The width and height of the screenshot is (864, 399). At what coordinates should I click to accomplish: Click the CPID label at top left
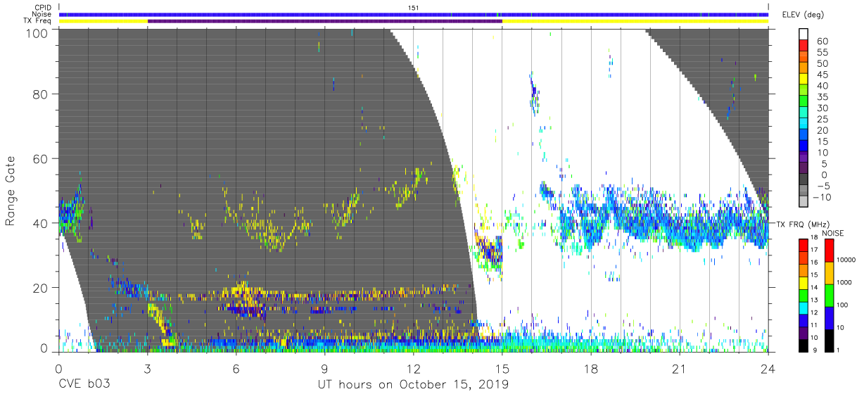(x=42, y=7)
